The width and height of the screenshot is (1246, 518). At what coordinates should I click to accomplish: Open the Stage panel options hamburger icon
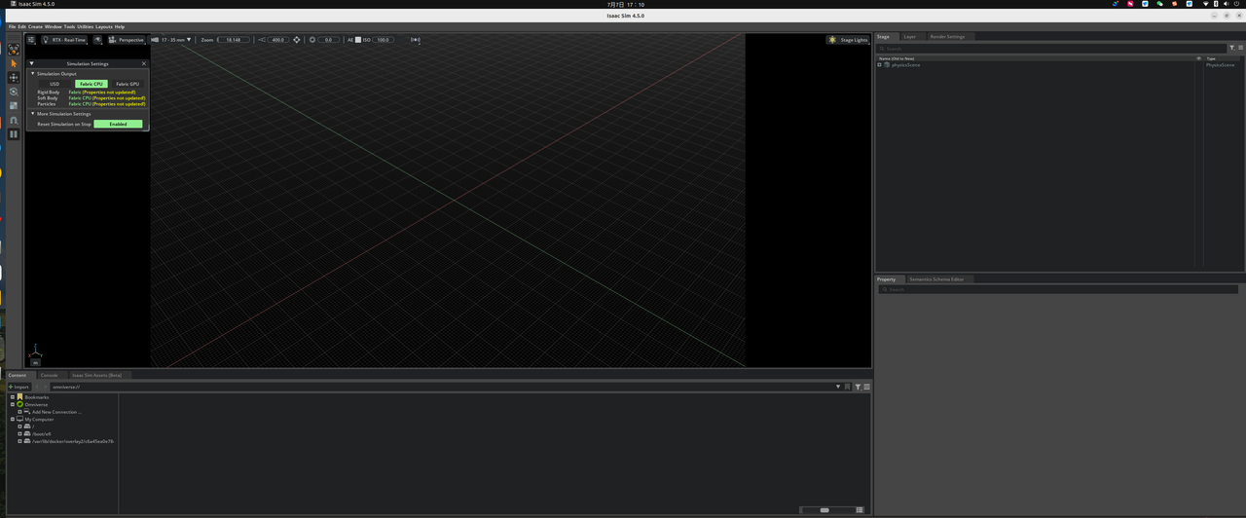[x=1240, y=48]
